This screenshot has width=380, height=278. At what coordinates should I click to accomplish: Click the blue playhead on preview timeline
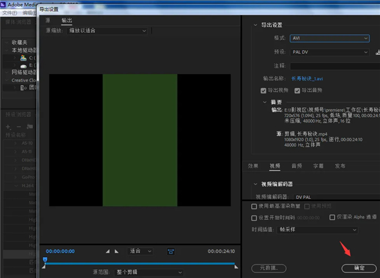(45, 260)
